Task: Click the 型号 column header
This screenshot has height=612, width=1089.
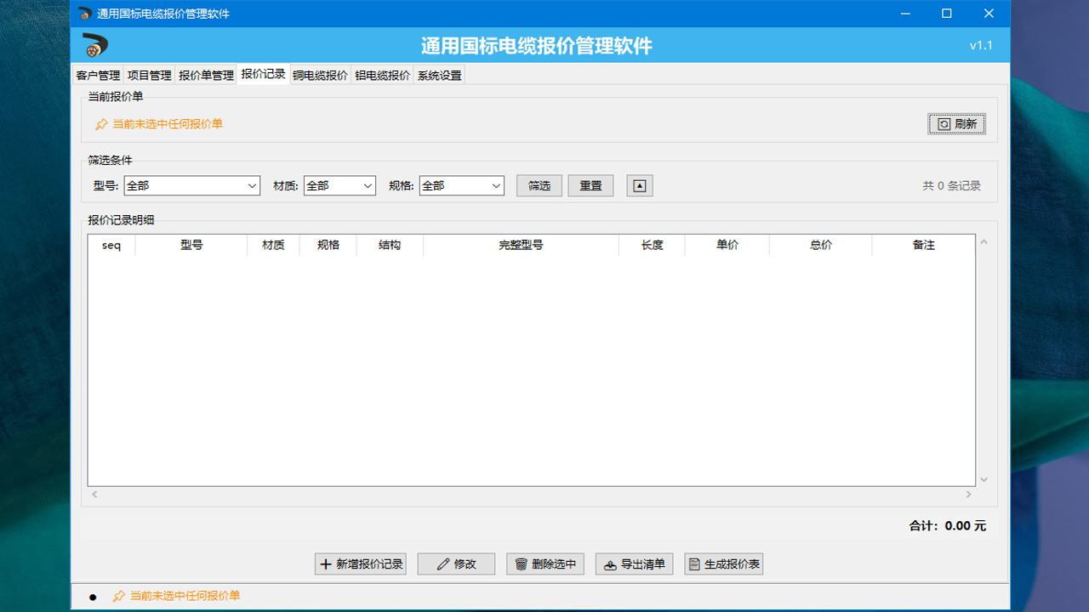Action: [x=191, y=245]
